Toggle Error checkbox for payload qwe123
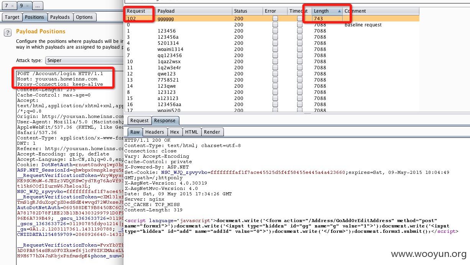This screenshot has height=265, width=470. pyautogui.click(x=275, y=74)
